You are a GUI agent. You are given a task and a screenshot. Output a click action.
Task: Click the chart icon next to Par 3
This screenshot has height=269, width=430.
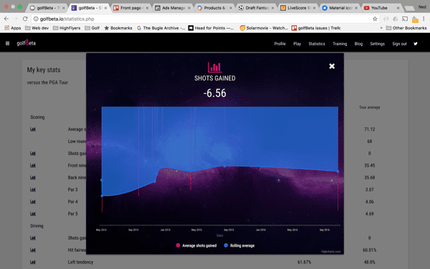(x=33, y=189)
